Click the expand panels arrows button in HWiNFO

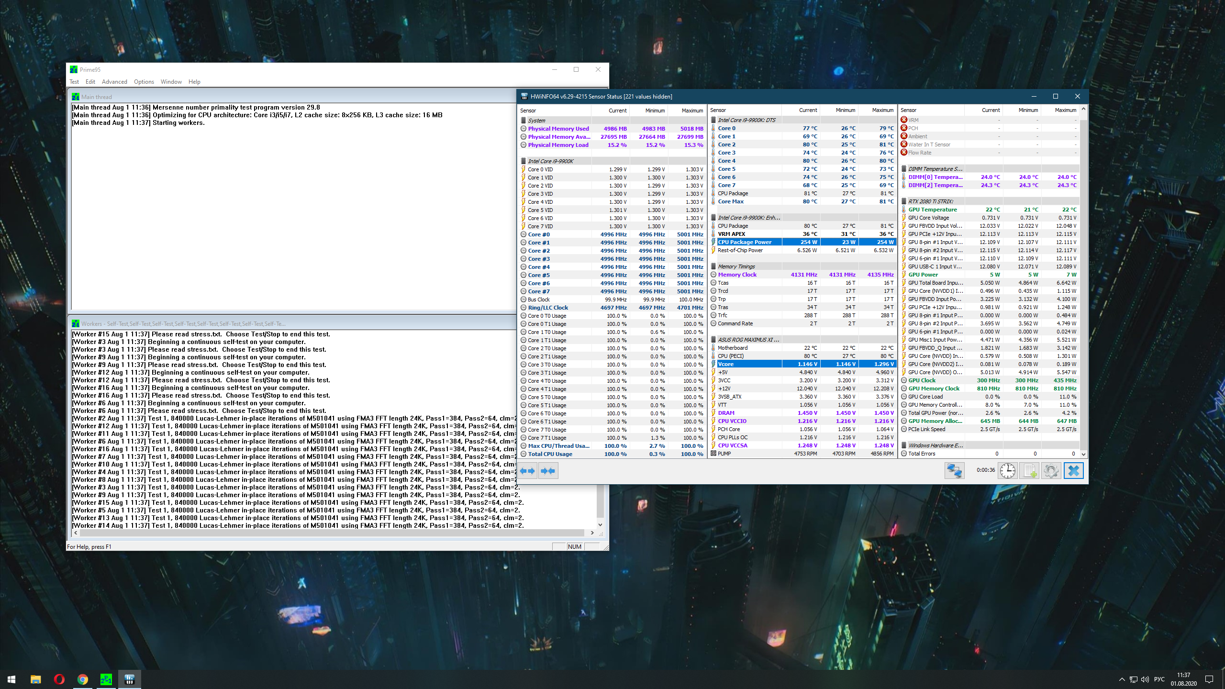(x=527, y=471)
